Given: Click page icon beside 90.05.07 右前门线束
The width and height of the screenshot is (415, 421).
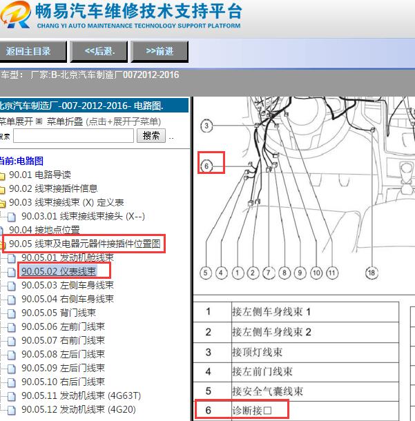Looking at the screenshot, I should click(x=11, y=341).
